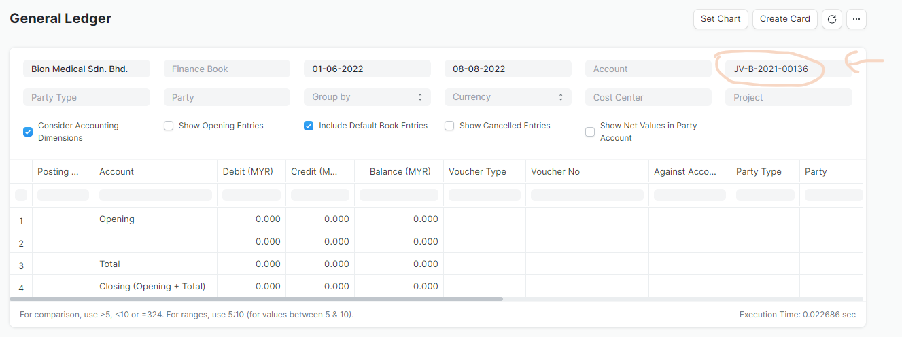902x337 pixels.
Task: Click the Closing (Opening + Total) cell
Action: pos(156,286)
